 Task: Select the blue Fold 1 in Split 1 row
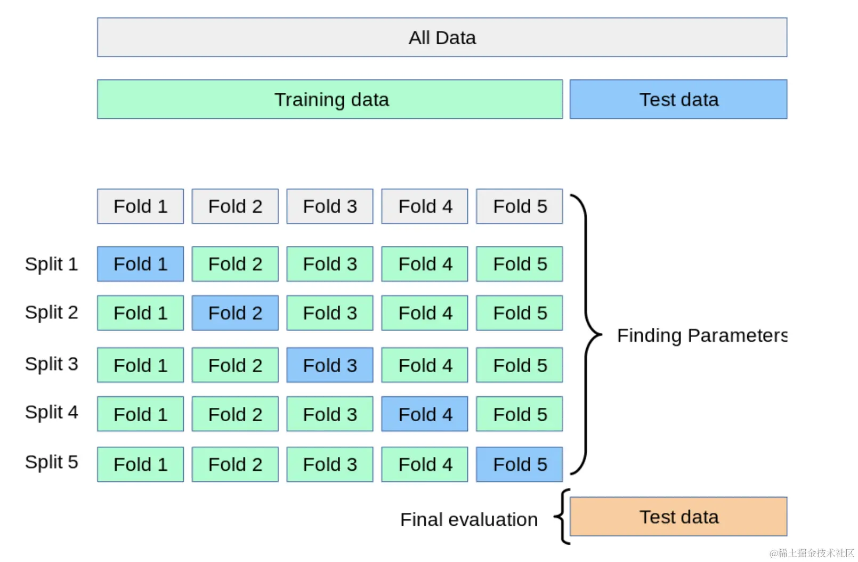pyautogui.click(x=140, y=264)
